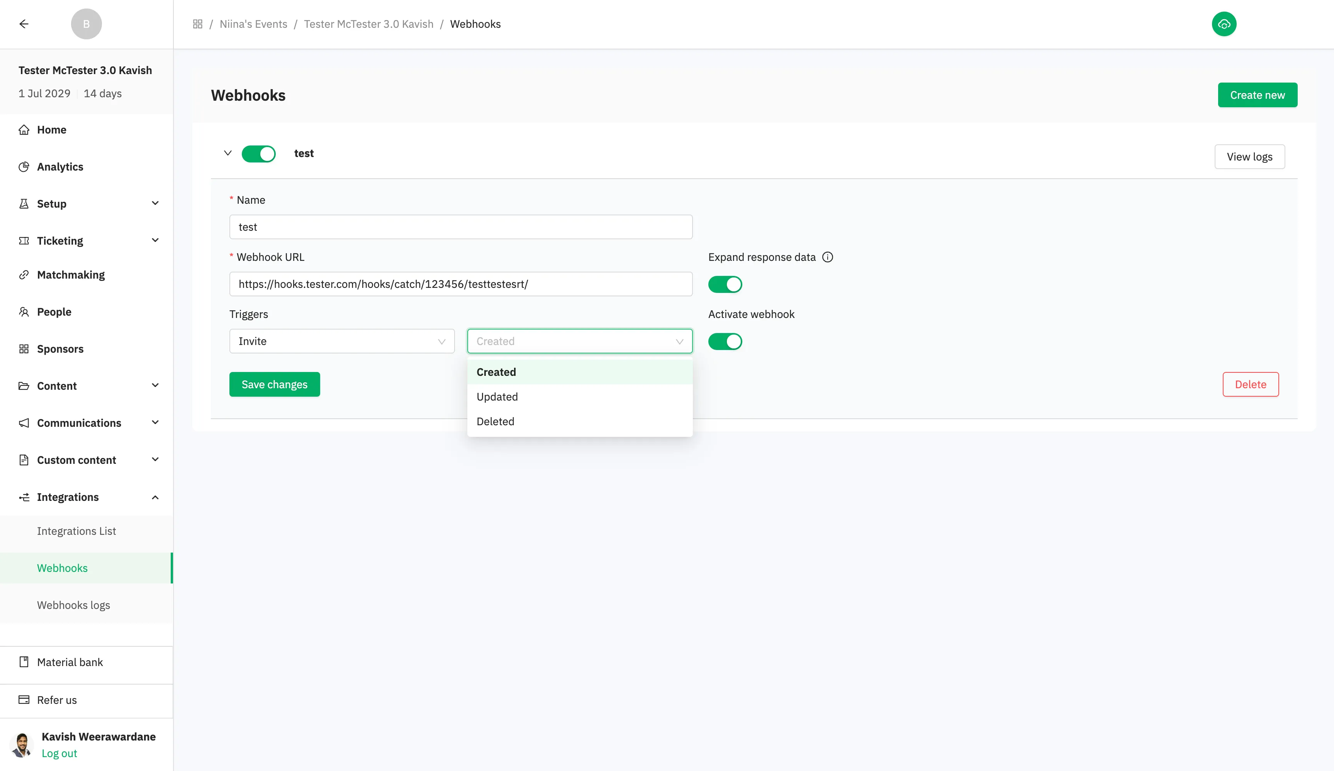Image resolution: width=1334 pixels, height=771 pixels.
Task: Open the B avatar circle
Action: pos(86,24)
